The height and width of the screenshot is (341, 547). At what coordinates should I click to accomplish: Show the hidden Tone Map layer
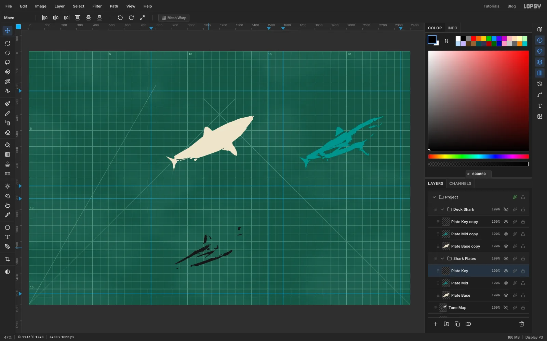pos(506,308)
